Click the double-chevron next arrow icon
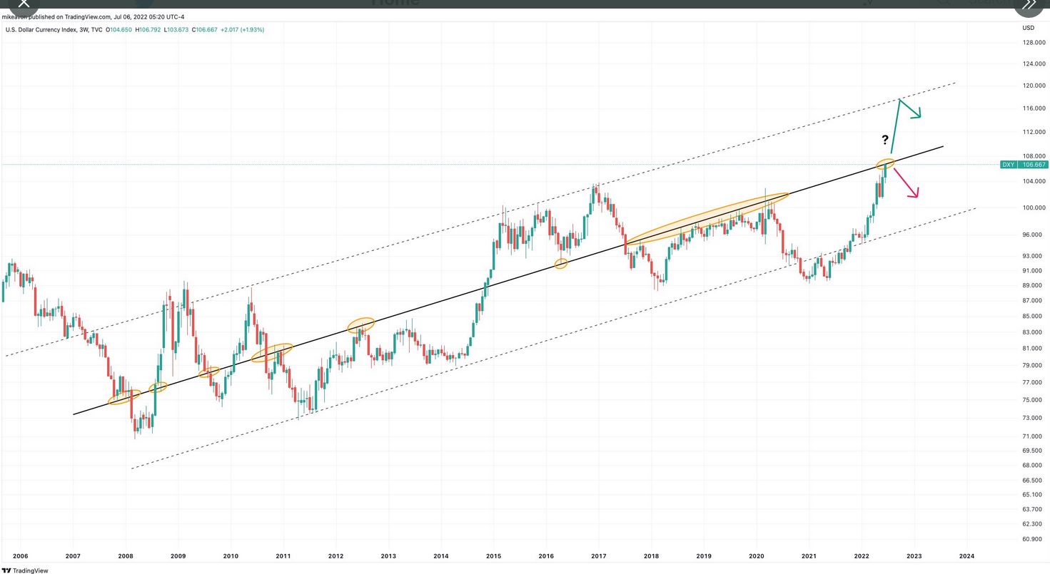The width and height of the screenshot is (1050, 574). click(x=1029, y=5)
